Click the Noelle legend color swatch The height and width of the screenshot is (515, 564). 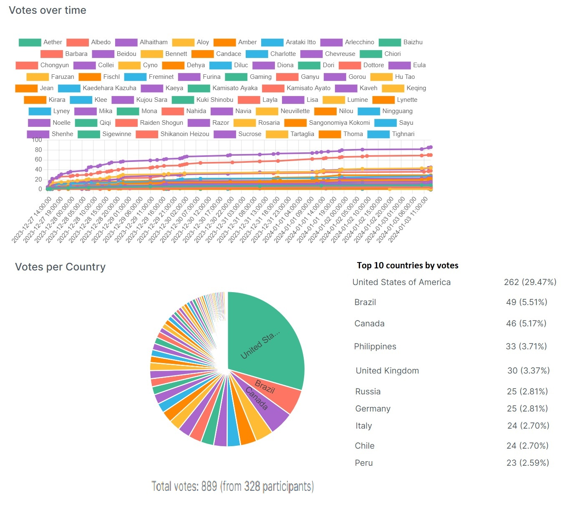[39, 123]
